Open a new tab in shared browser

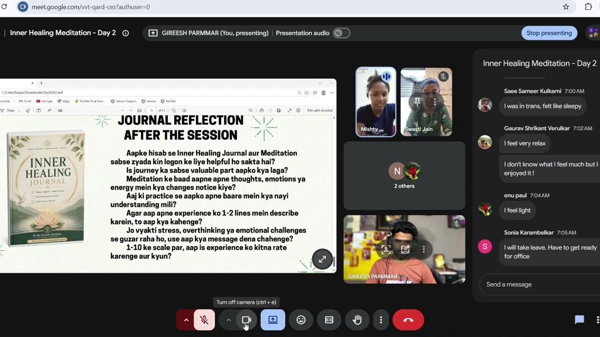click(x=41, y=83)
